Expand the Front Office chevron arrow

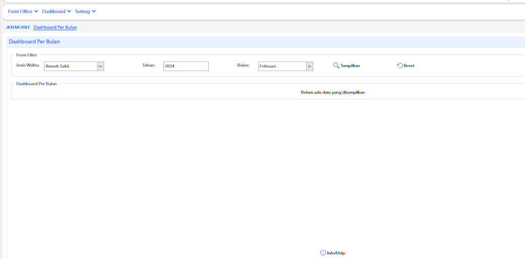[36, 12]
